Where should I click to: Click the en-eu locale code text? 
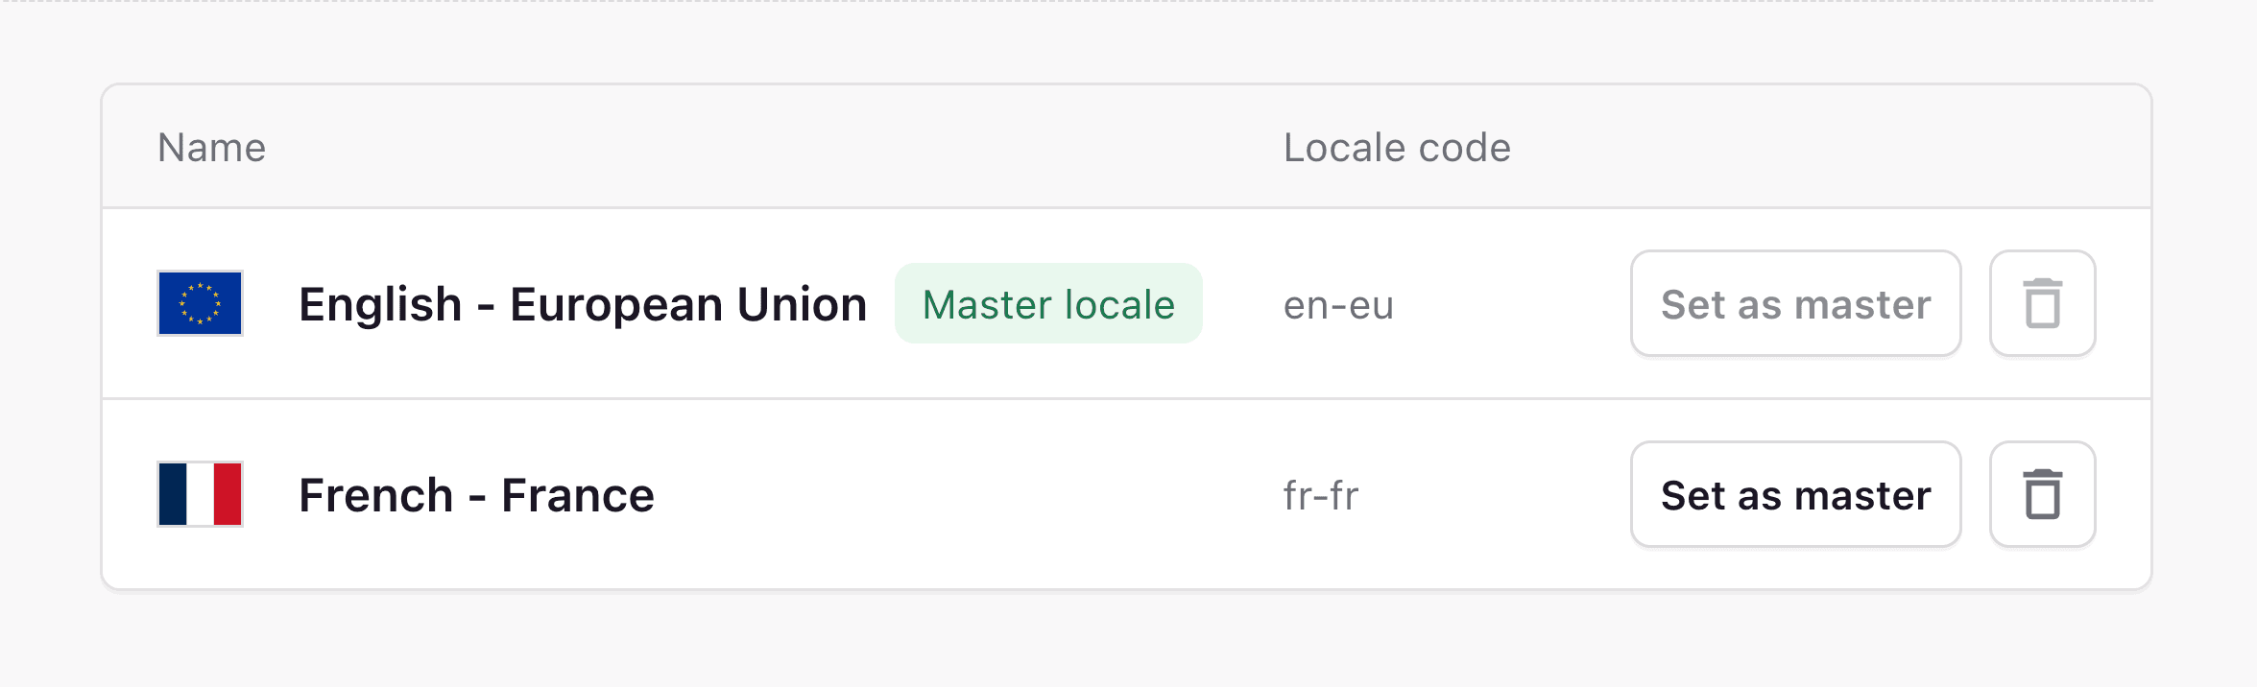point(1338,304)
